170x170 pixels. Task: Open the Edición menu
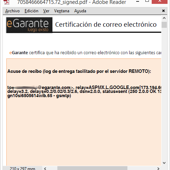pyautogui.click(x=31, y=11)
